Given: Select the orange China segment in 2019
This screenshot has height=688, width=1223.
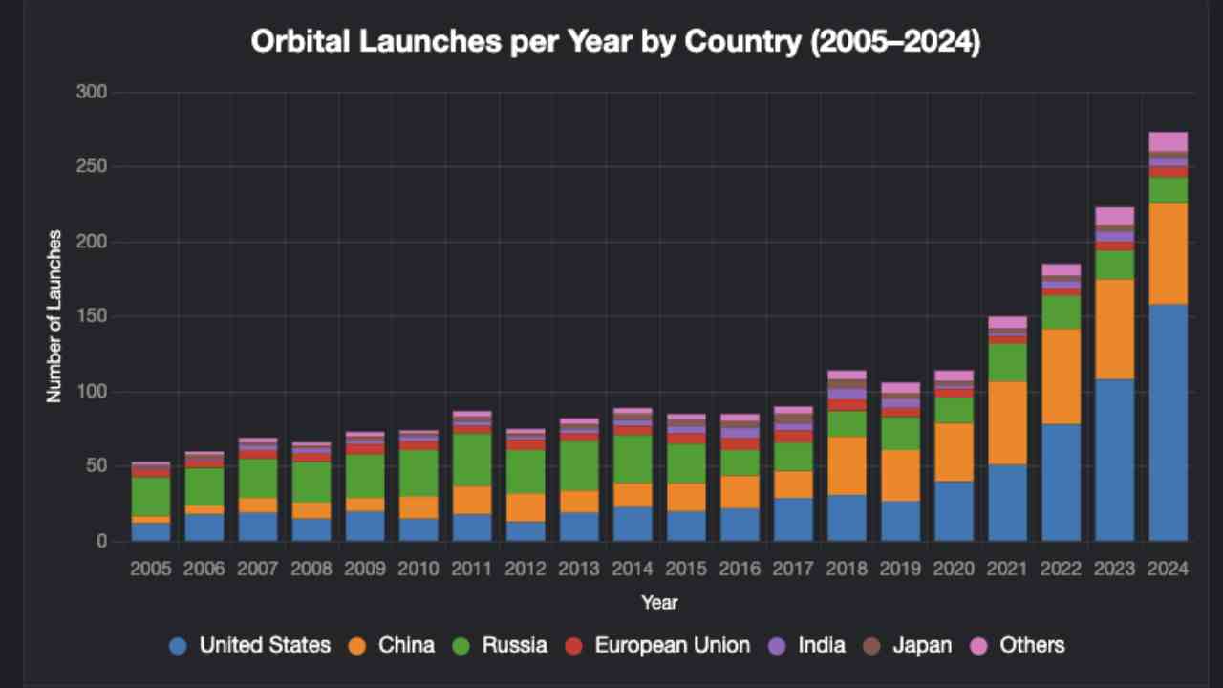Looking at the screenshot, I should [900, 475].
